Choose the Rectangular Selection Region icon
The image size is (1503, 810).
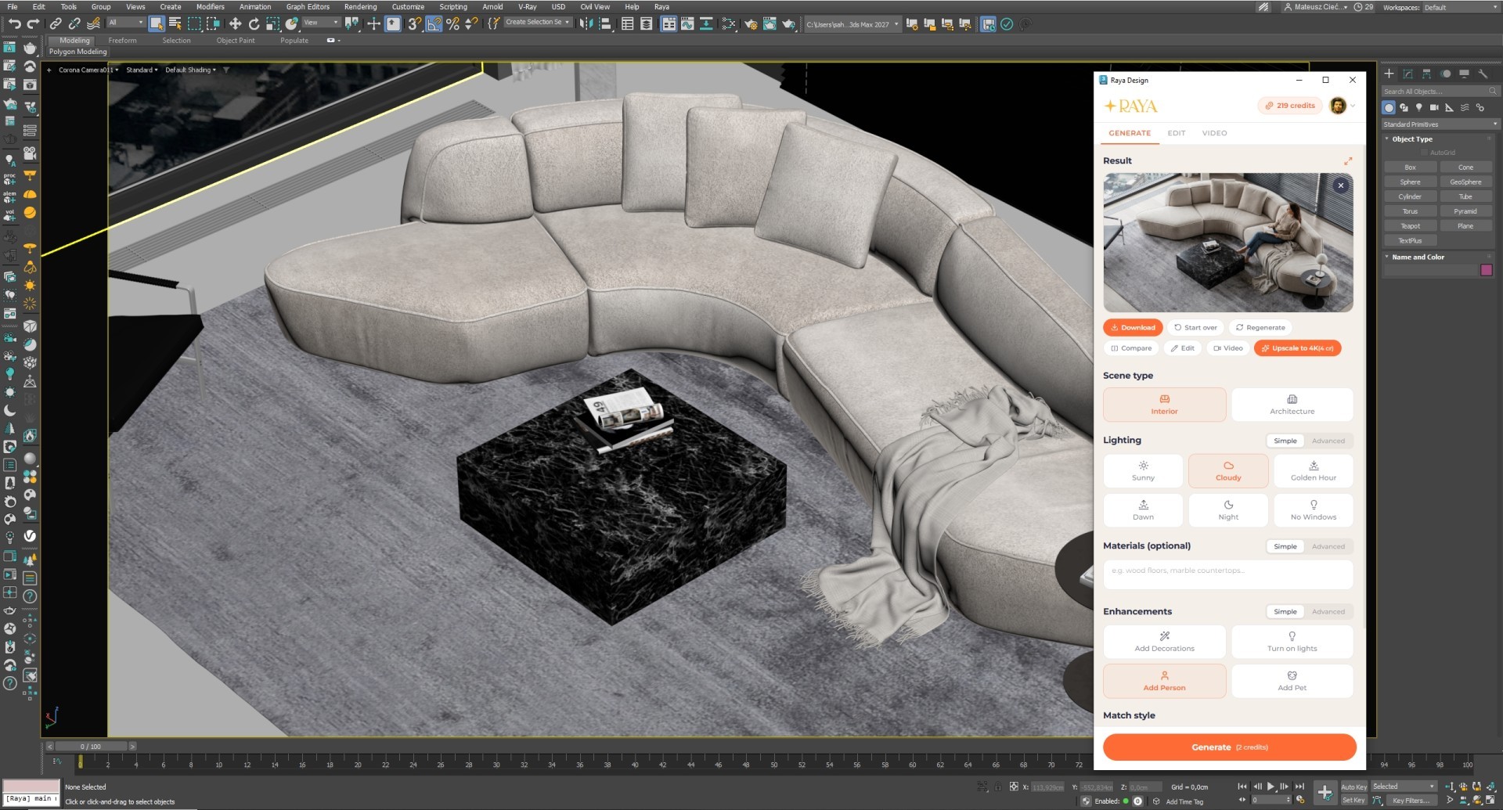tap(194, 24)
